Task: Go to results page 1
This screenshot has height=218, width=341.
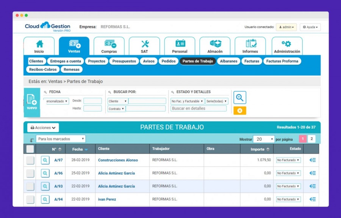Action: point(303,139)
